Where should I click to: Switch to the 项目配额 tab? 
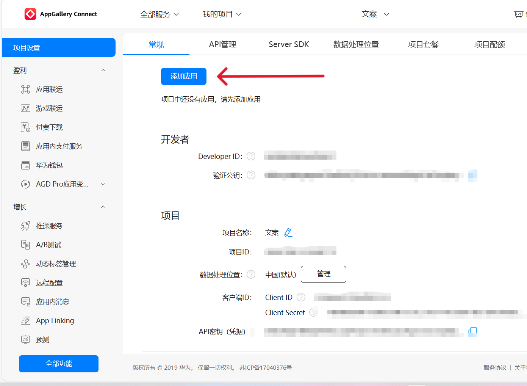point(489,44)
